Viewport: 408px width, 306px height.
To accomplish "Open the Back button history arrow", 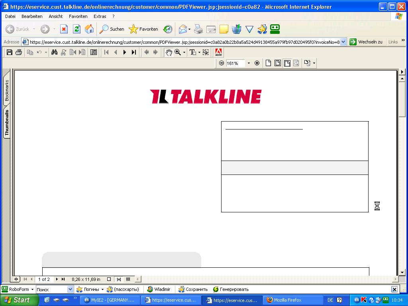I will [34, 29].
